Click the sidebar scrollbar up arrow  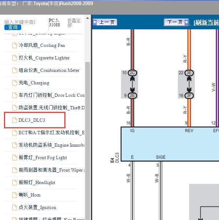pyautogui.click(x=87, y=18)
